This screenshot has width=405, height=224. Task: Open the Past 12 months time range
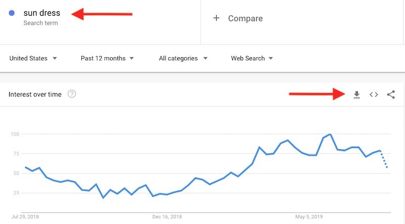click(x=107, y=58)
